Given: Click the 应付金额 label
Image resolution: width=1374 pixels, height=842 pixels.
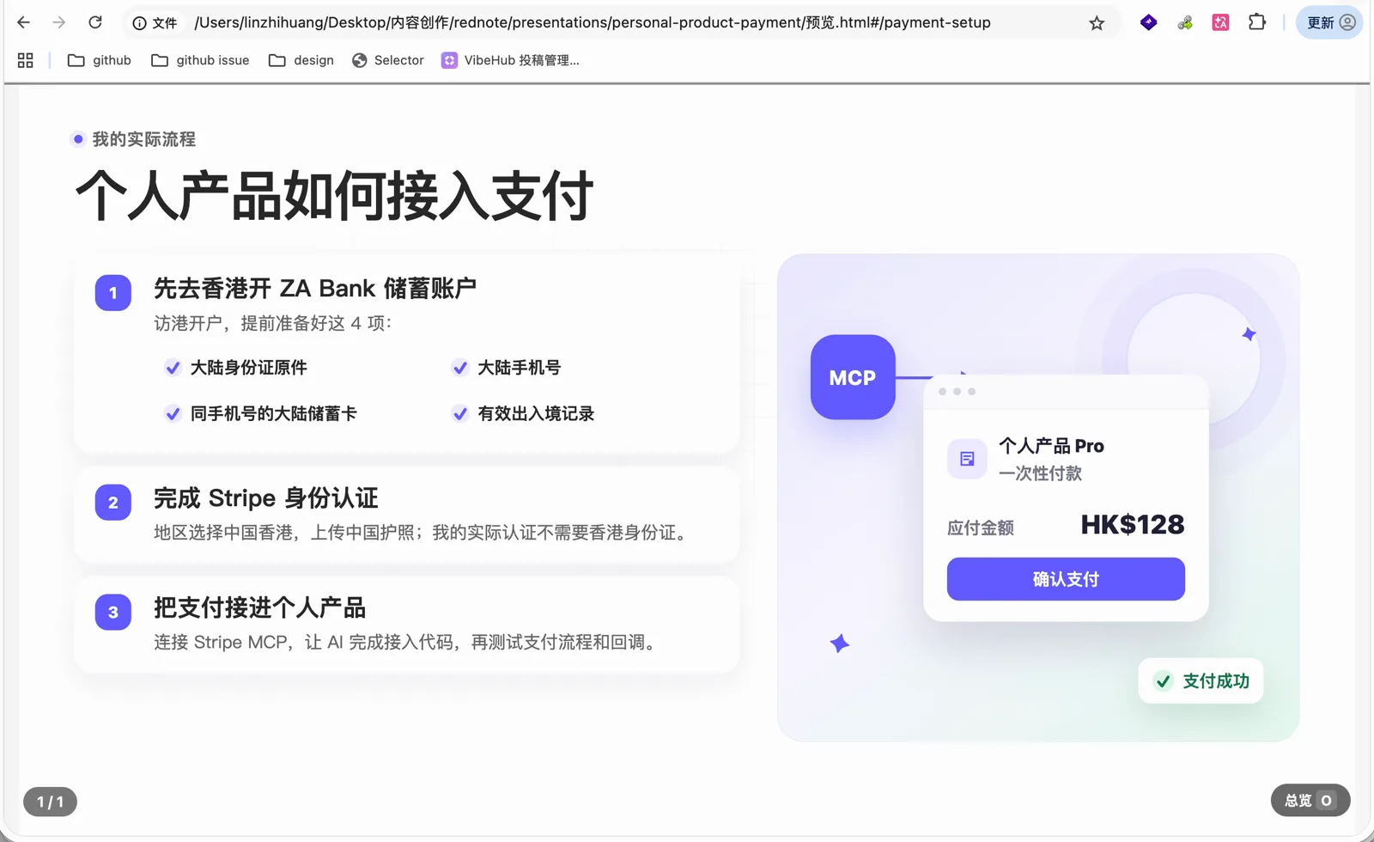Looking at the screenshot, I should [981, 528].
